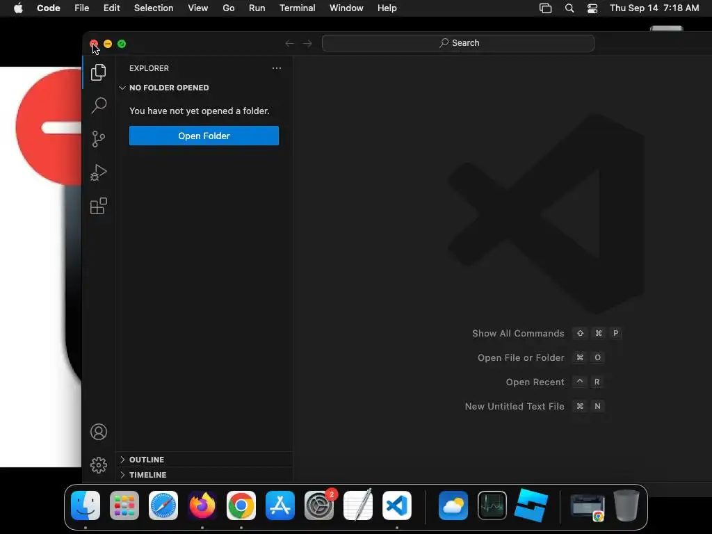Open the Manage gear icon
This screenshot has height=534, width=712.
(x=99, y=465)
